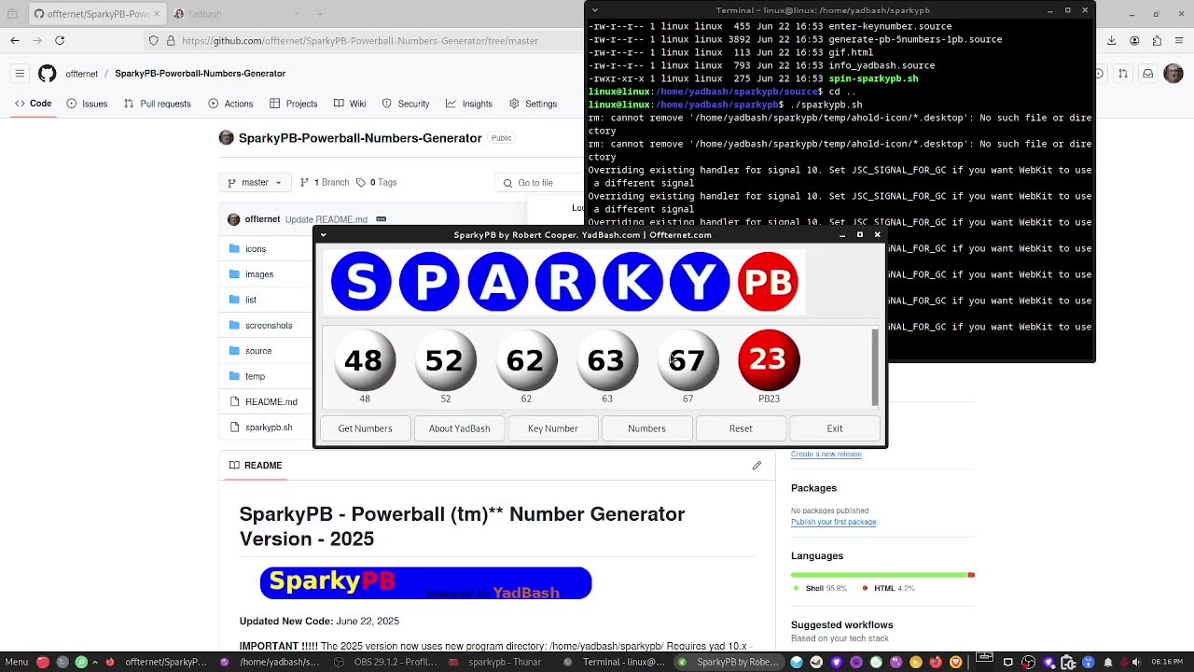Click the GitHub Octocat logo

(x=47, y=74)
